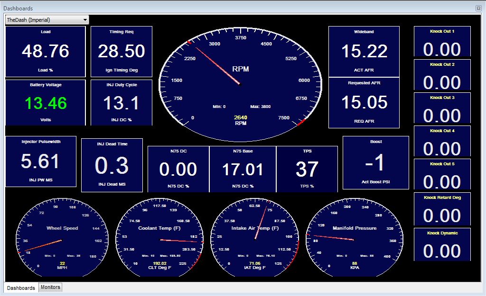This screenshot has height=296, width=486.
Task: Click the Battery Voltage readout
Action: coord(46,102)
